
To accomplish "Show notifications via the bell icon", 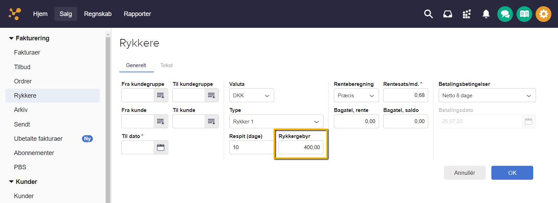I will pyautogui.click(x=486, y=14).
